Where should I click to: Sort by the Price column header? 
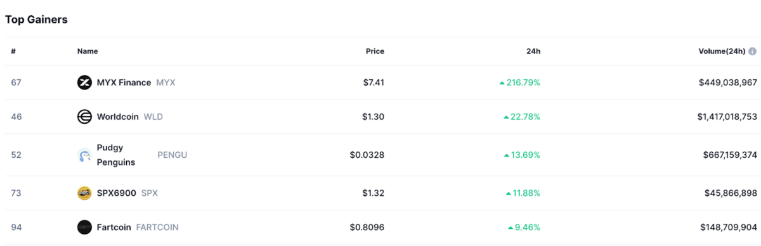[x=375, y=51]
